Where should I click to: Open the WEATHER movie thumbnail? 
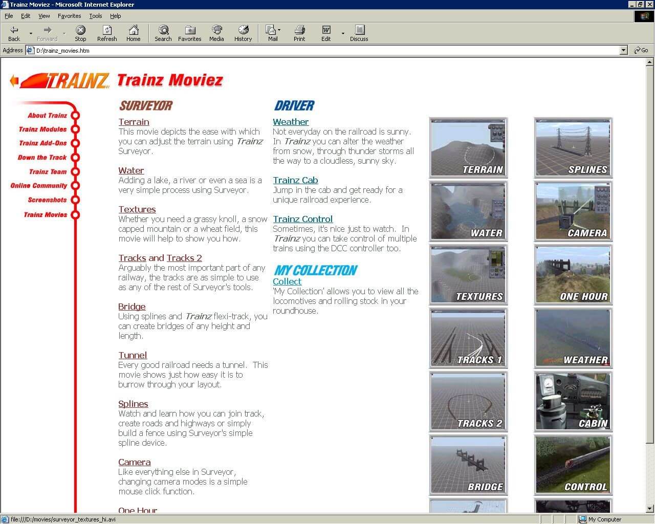coord(573,338)
